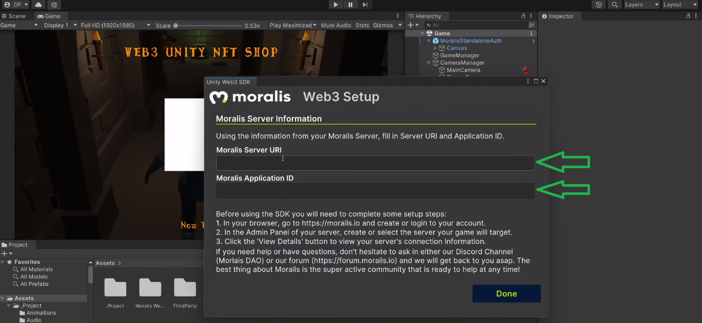
Task: Select the CameraManager object
Action: [462, 63]
